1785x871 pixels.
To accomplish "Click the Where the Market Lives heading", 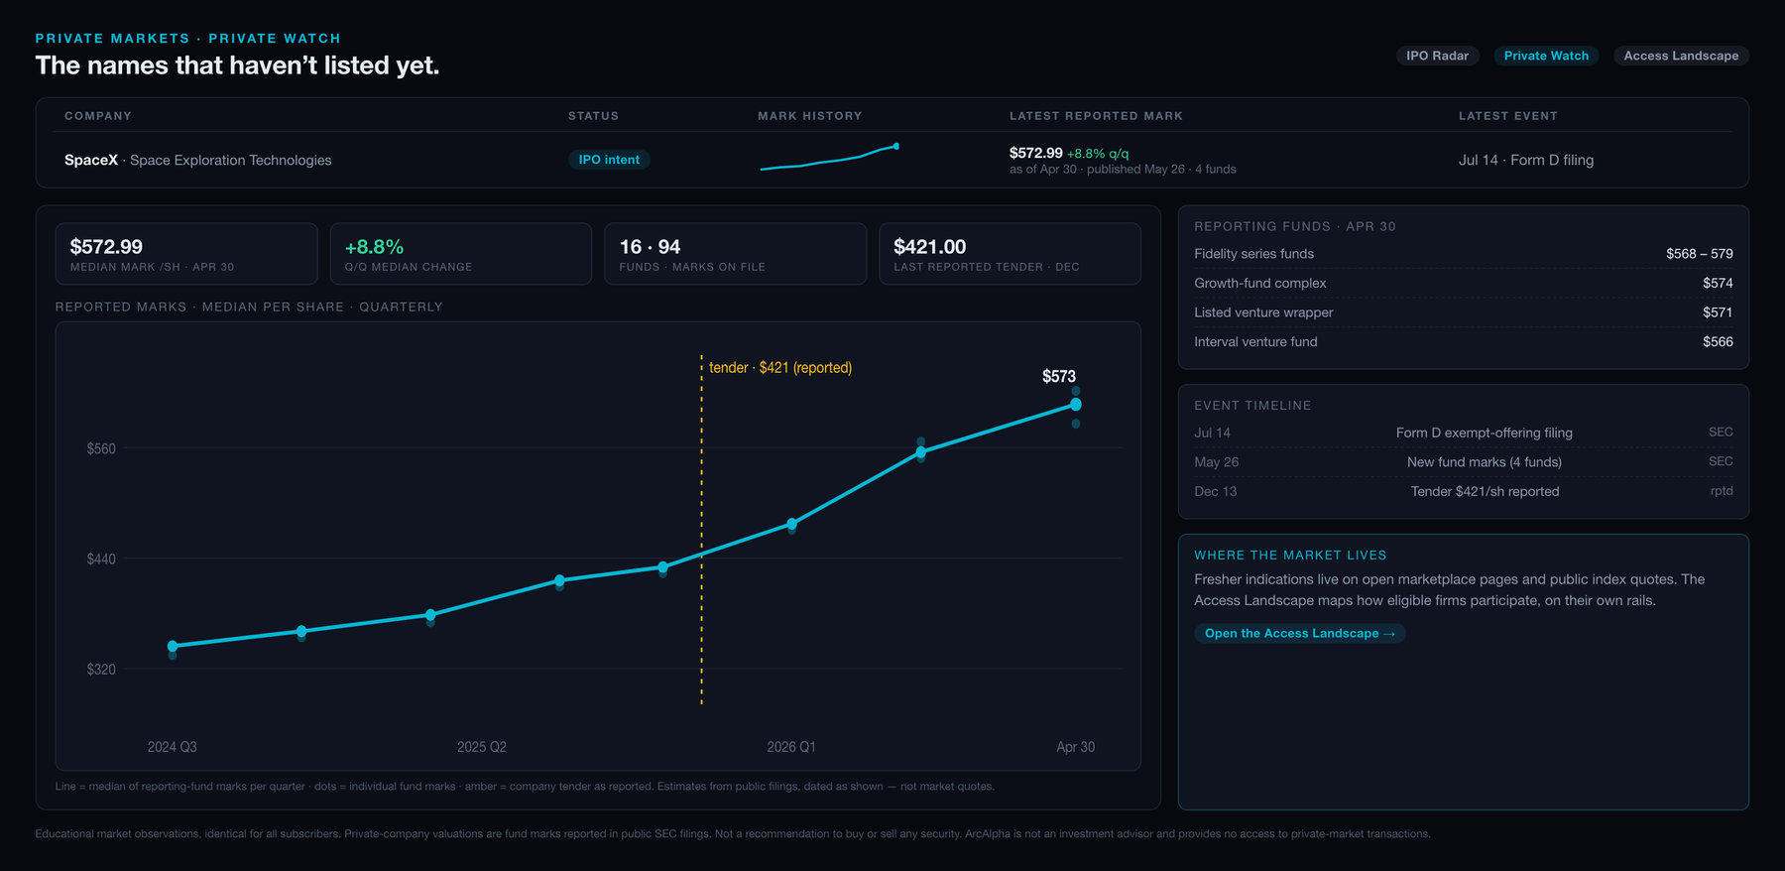I will (1290, 556).
